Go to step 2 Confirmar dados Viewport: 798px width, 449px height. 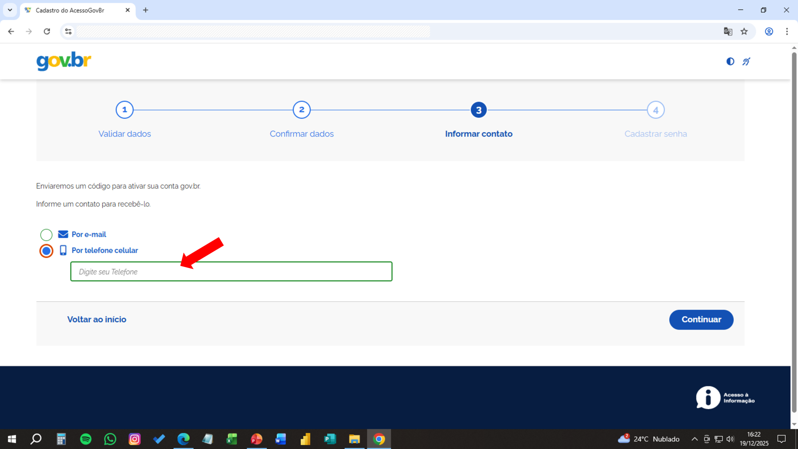click(302, 110)
